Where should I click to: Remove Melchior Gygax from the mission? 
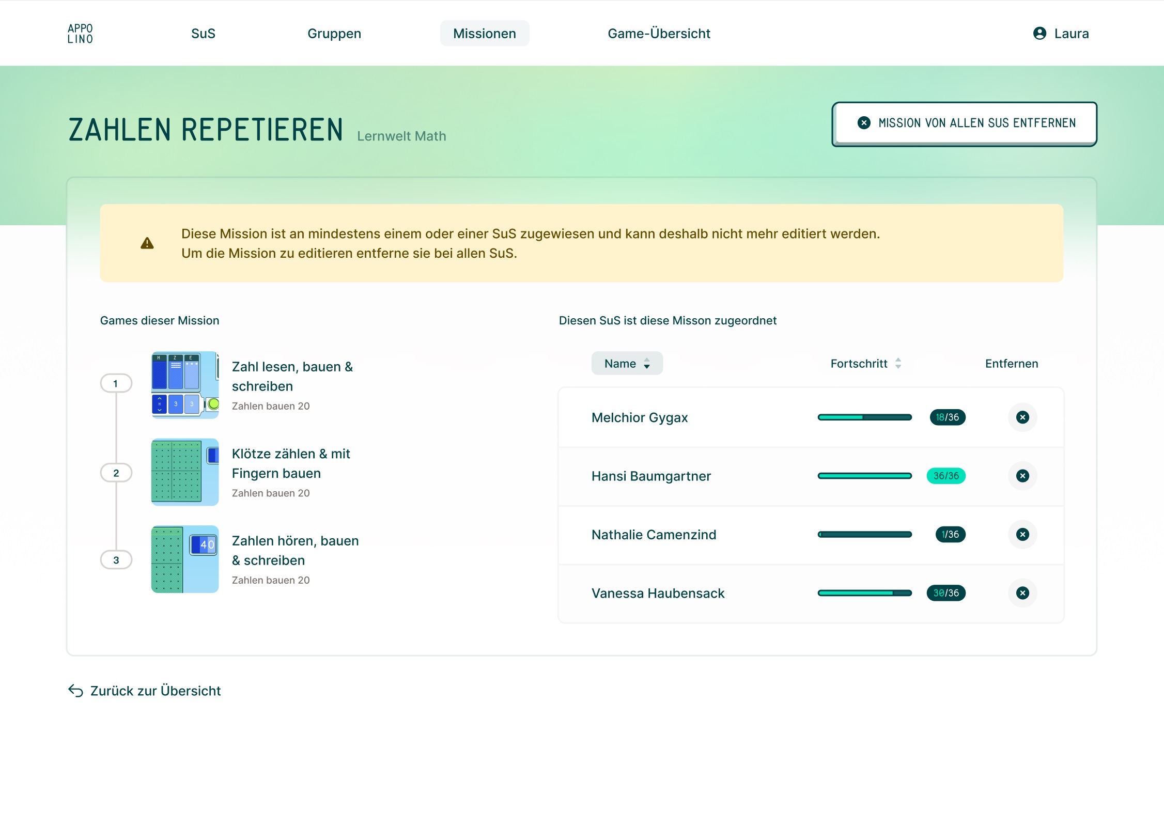[1022, 417]
